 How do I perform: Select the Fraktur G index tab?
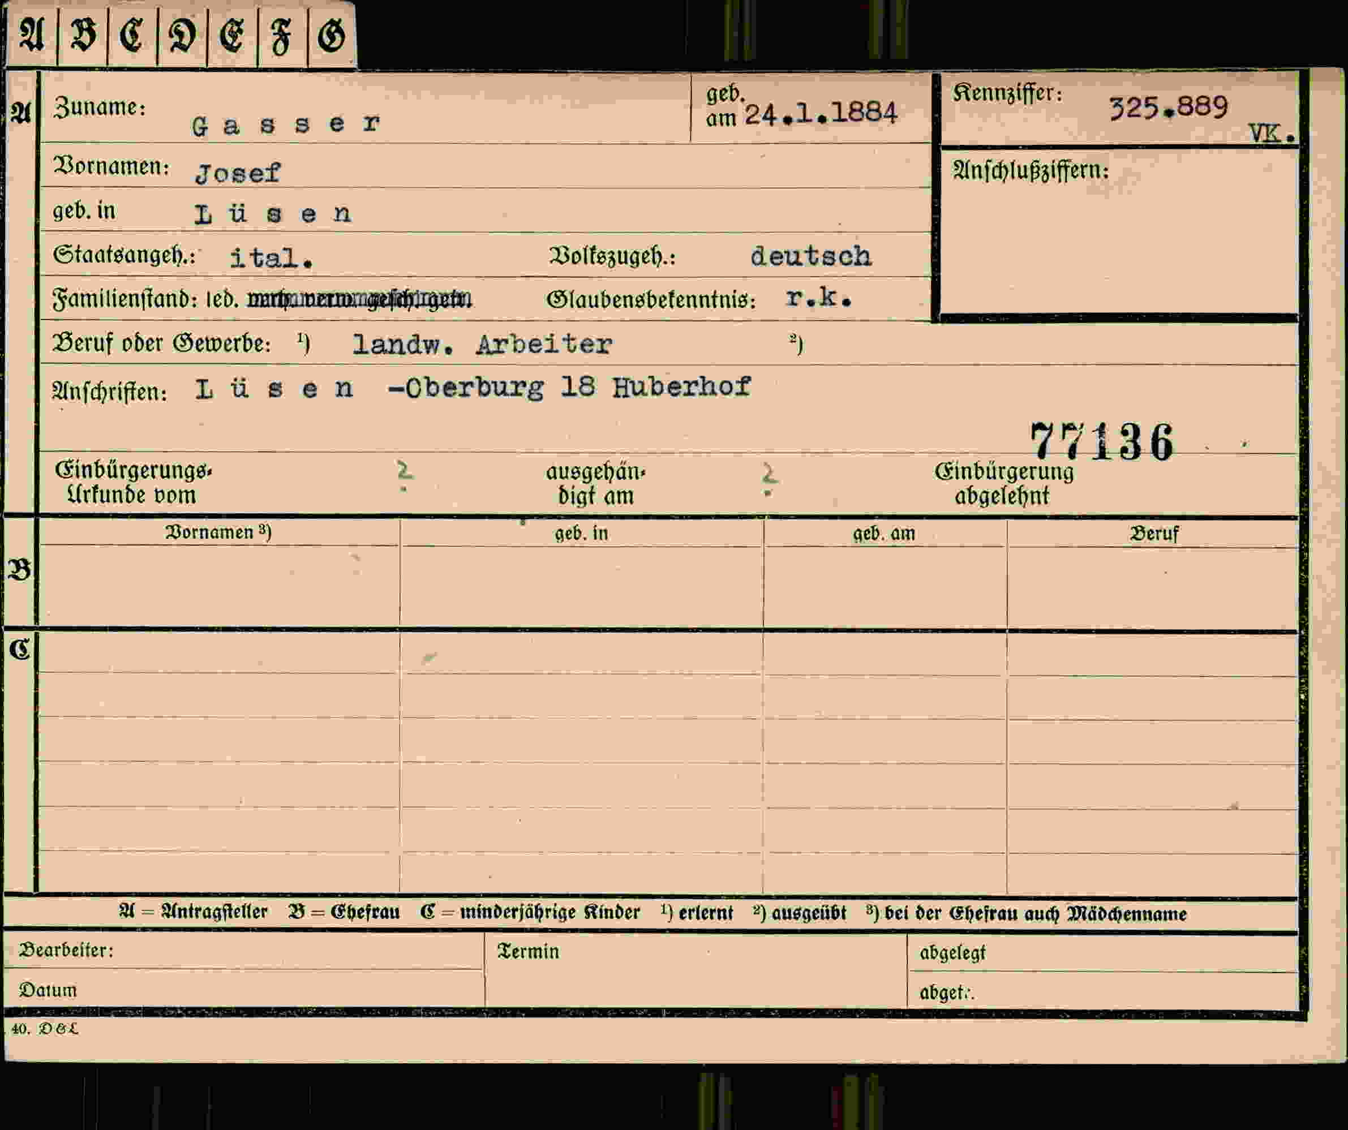coord(332,35)
